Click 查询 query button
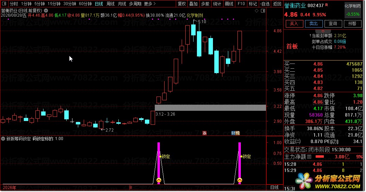Image resolution: width=366 pixels, height=192 pixels. click(x=333, y=23)
